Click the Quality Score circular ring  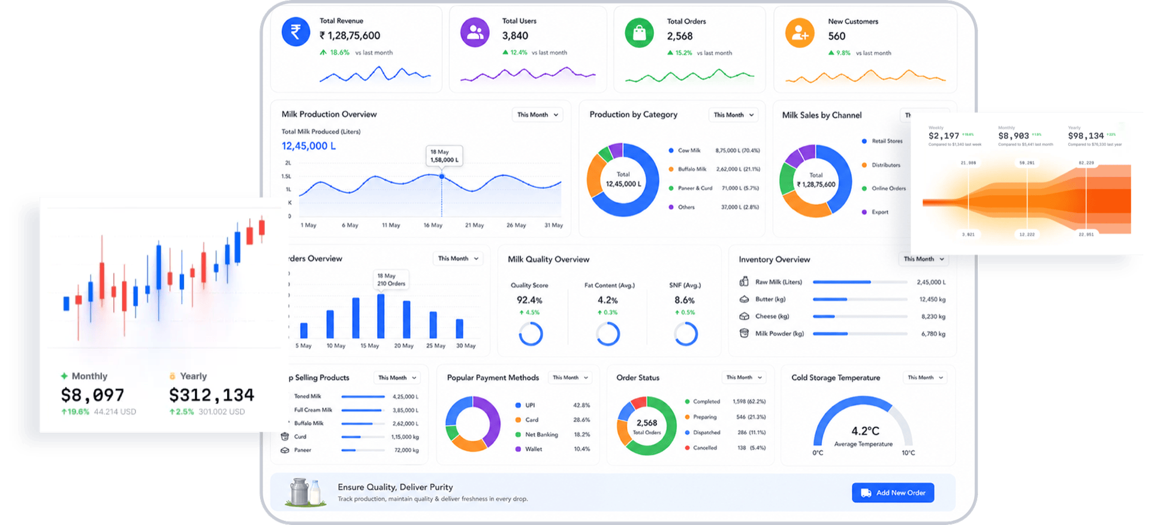tap(531, 334)
